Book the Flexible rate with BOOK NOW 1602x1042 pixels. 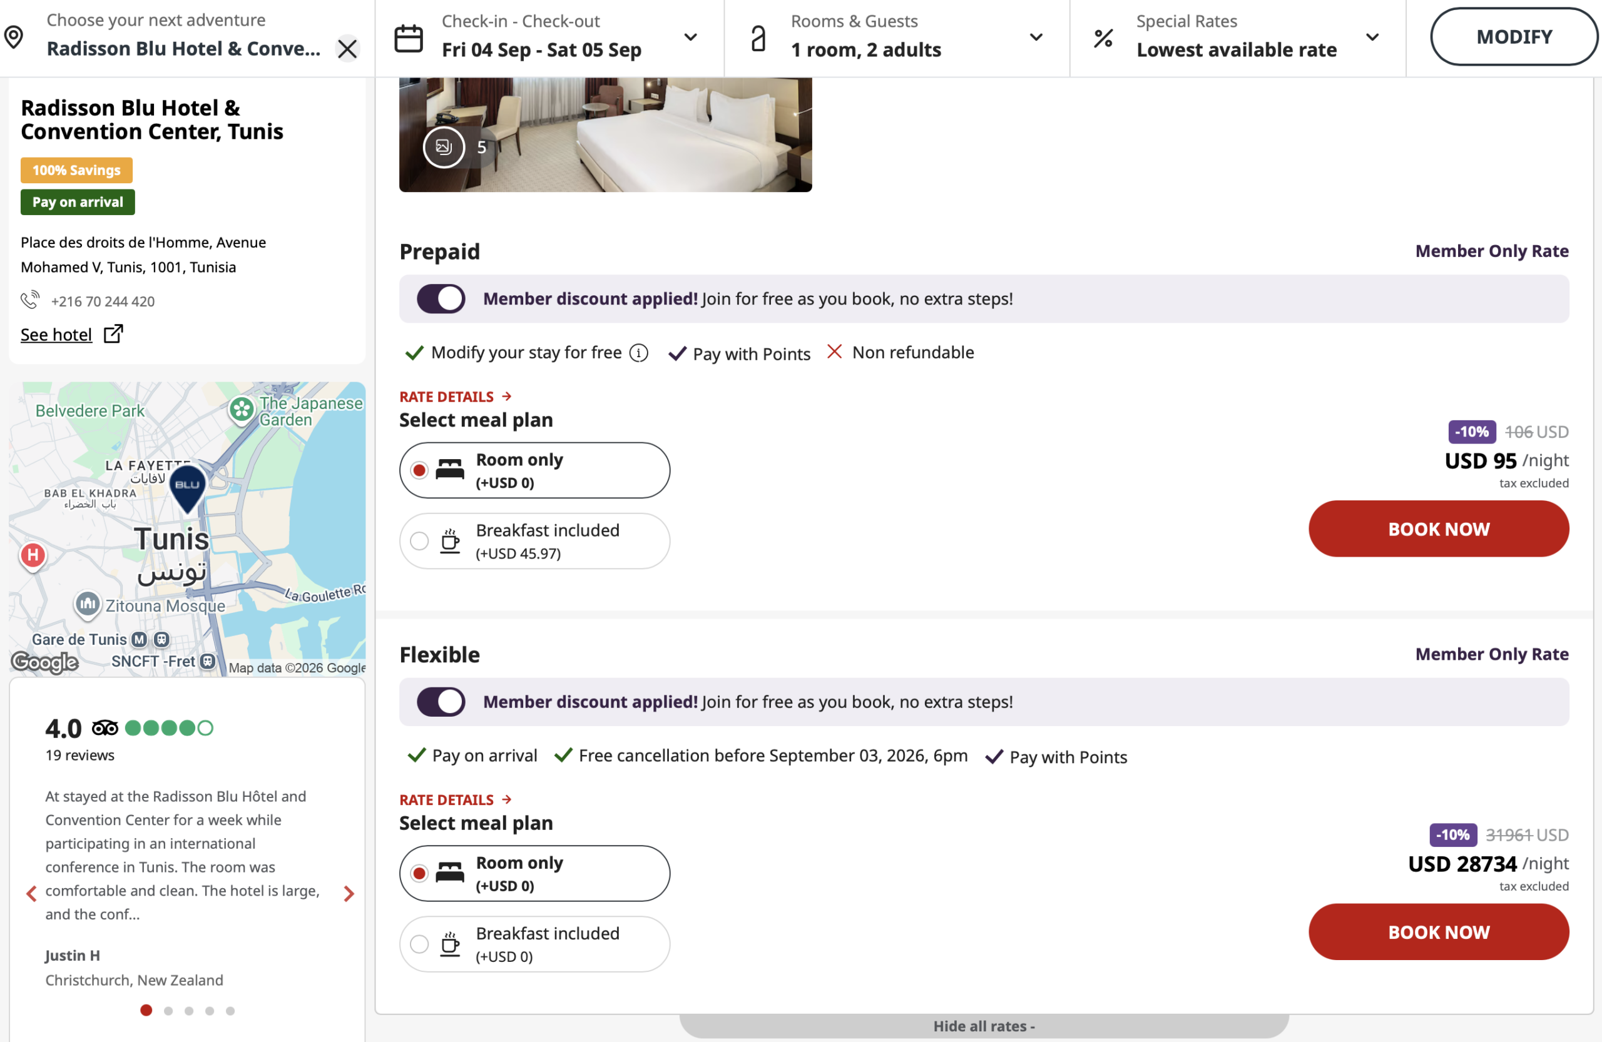pos(1438,932)
